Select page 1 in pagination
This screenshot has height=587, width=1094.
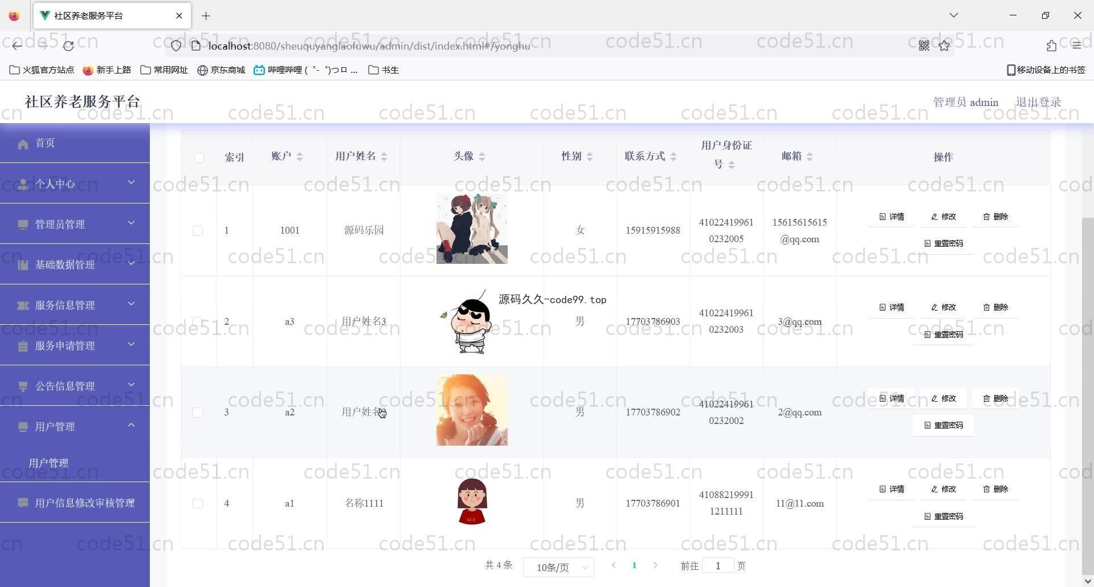634,565
